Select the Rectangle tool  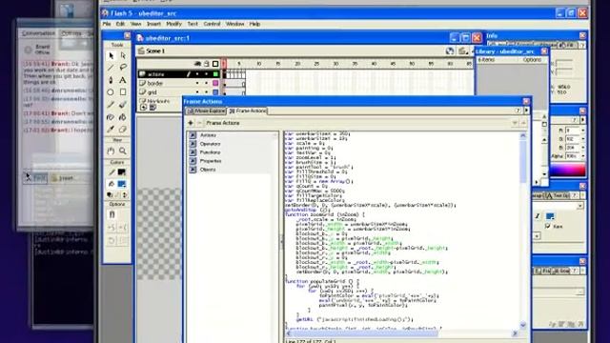pos(123,92)
